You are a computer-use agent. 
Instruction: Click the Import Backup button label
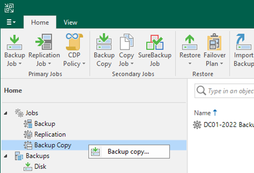[244, 60]
